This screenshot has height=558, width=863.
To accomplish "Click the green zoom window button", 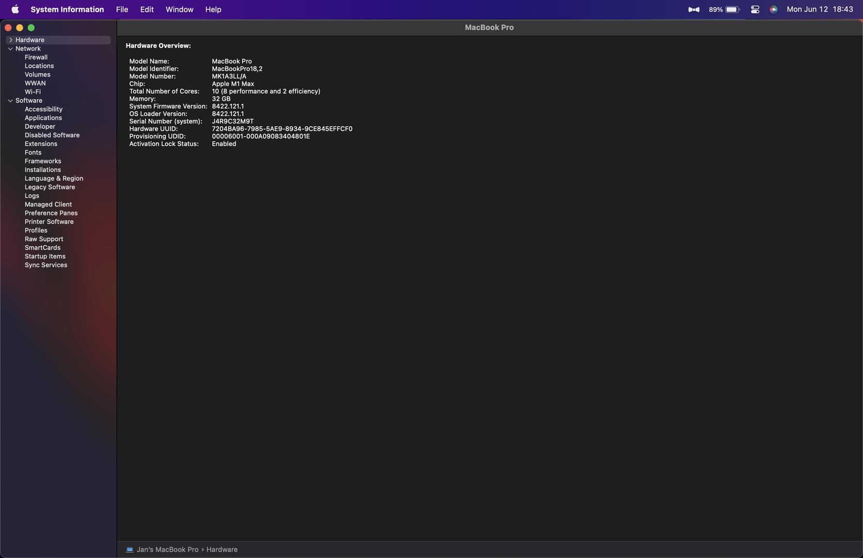I will [31, 28].
